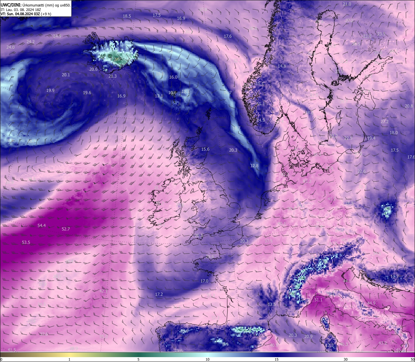Click the 19.9 value label
415x362 pixels.
point(50,91)
